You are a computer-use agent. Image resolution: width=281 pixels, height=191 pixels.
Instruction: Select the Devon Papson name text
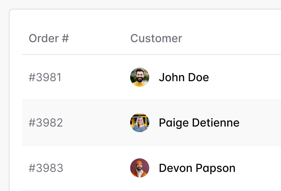point(197,168)
